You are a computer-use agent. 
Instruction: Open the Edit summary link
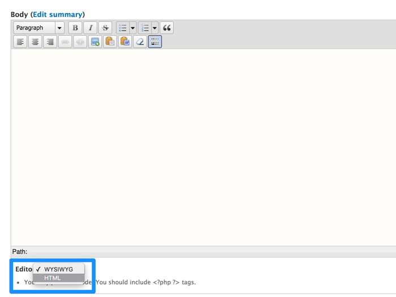(x=57, y=14)
